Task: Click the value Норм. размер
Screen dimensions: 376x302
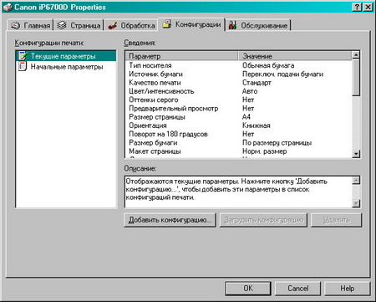Action: click(264, 151)
